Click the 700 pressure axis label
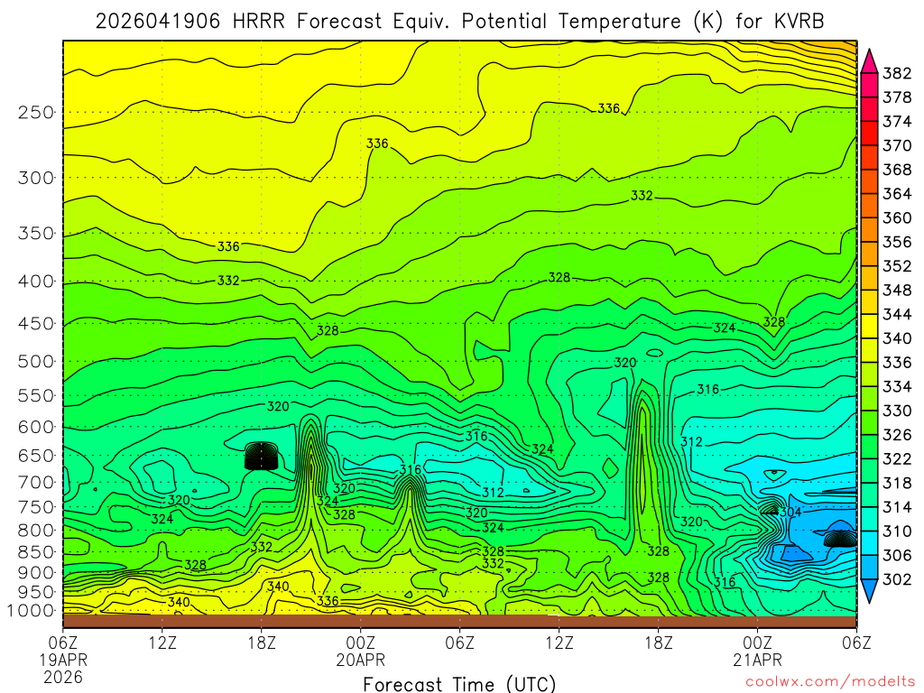 (36, 483)
